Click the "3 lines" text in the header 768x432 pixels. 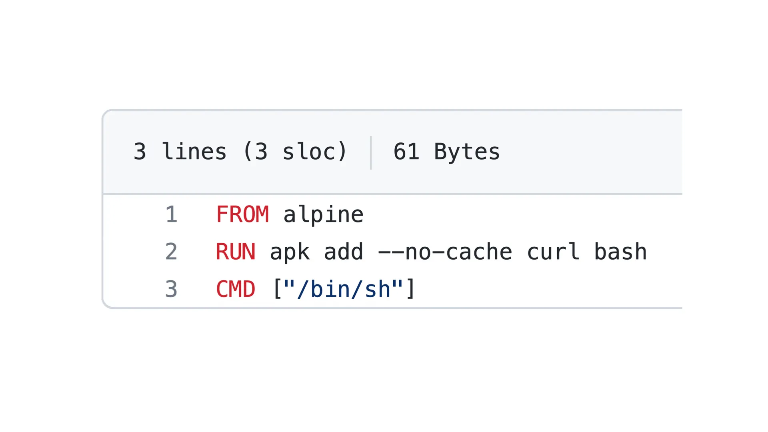[180, 152]
